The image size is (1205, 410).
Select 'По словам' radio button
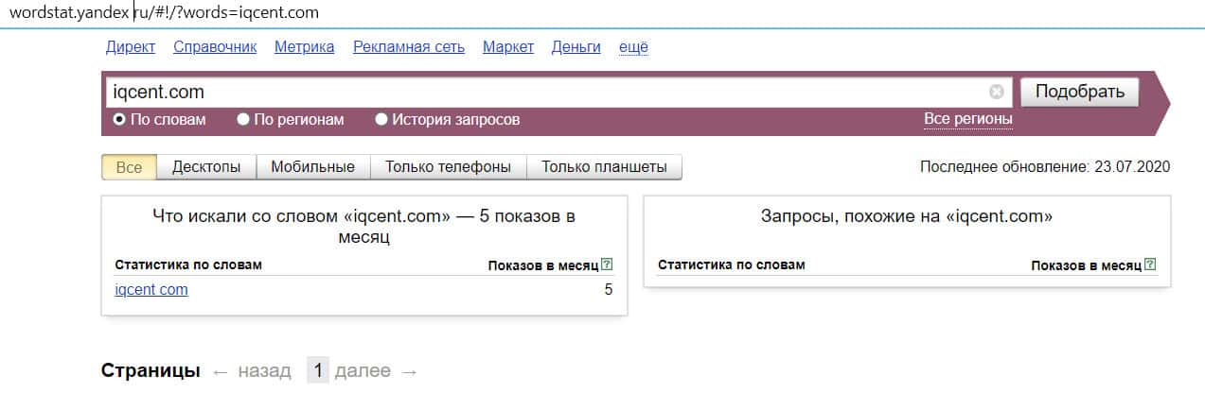tap(120, 120)
